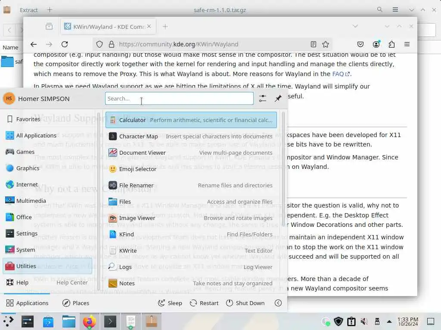Open System Settings from taskbar
441x330 pixels.
28,321
